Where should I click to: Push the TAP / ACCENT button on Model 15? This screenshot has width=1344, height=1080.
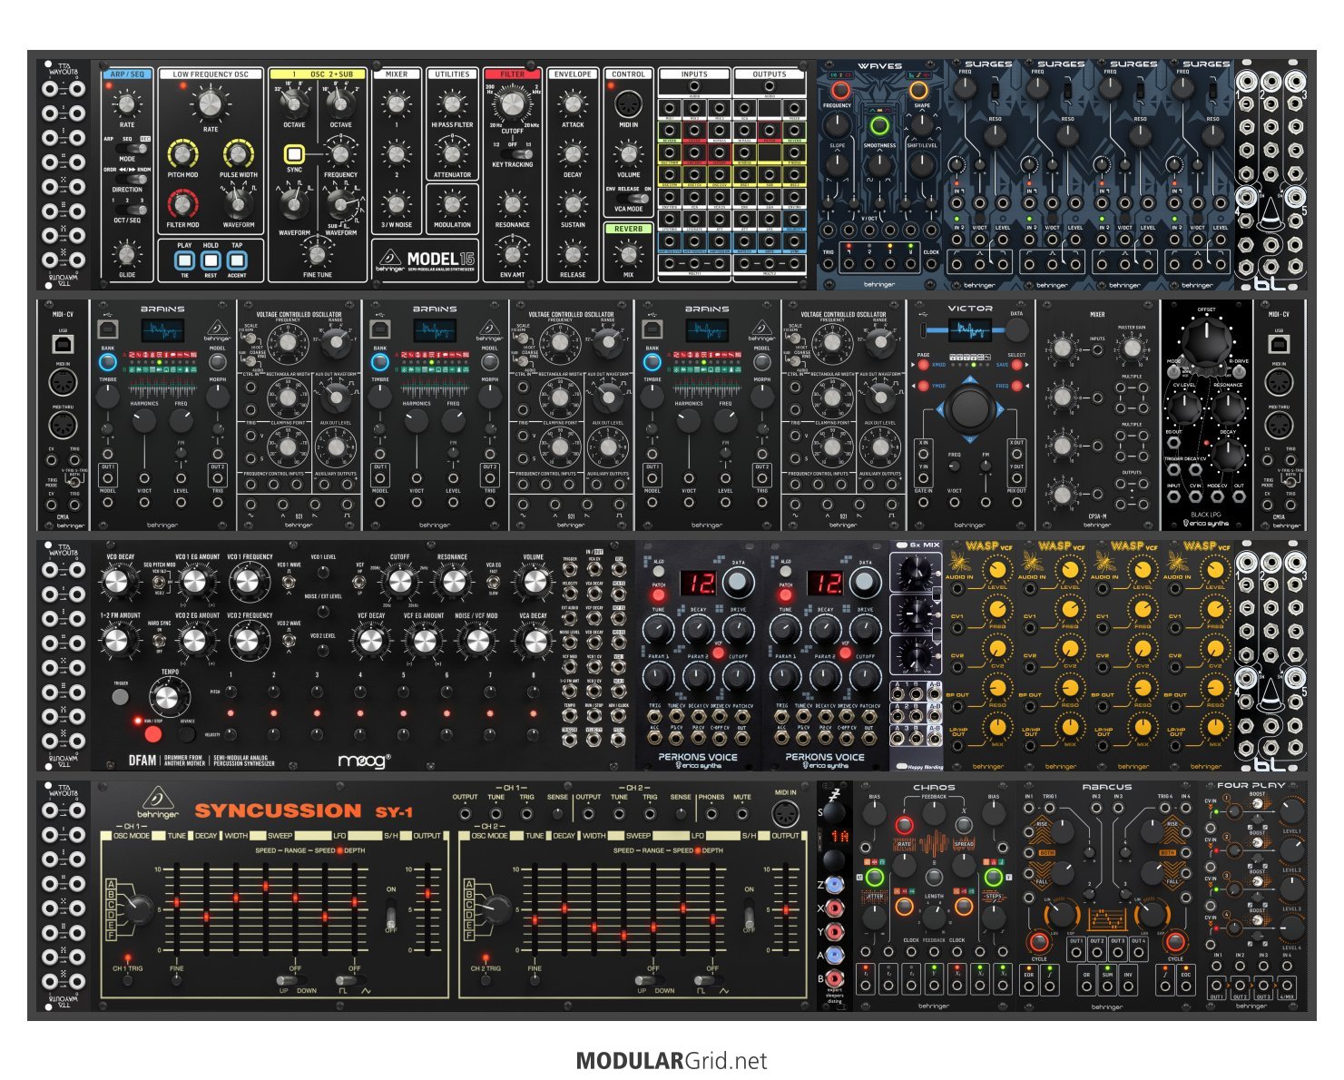click(237, 260)
